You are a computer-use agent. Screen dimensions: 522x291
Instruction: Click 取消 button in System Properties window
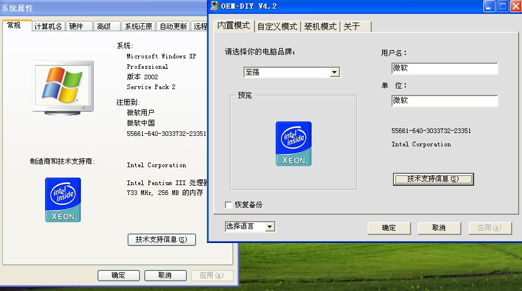tap(165, 275)
